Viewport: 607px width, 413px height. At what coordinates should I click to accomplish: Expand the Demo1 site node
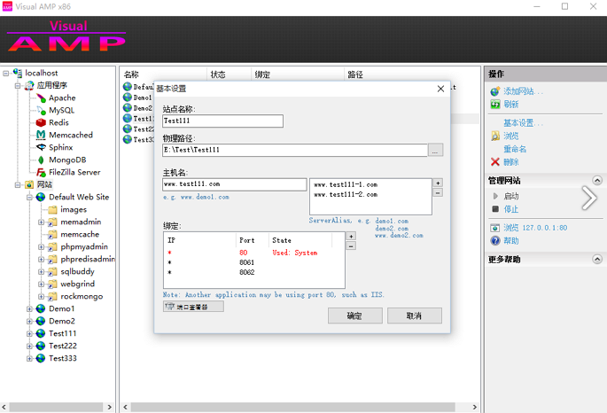29,309
